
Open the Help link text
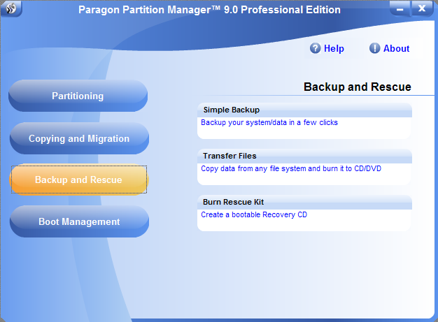(334, 49)
